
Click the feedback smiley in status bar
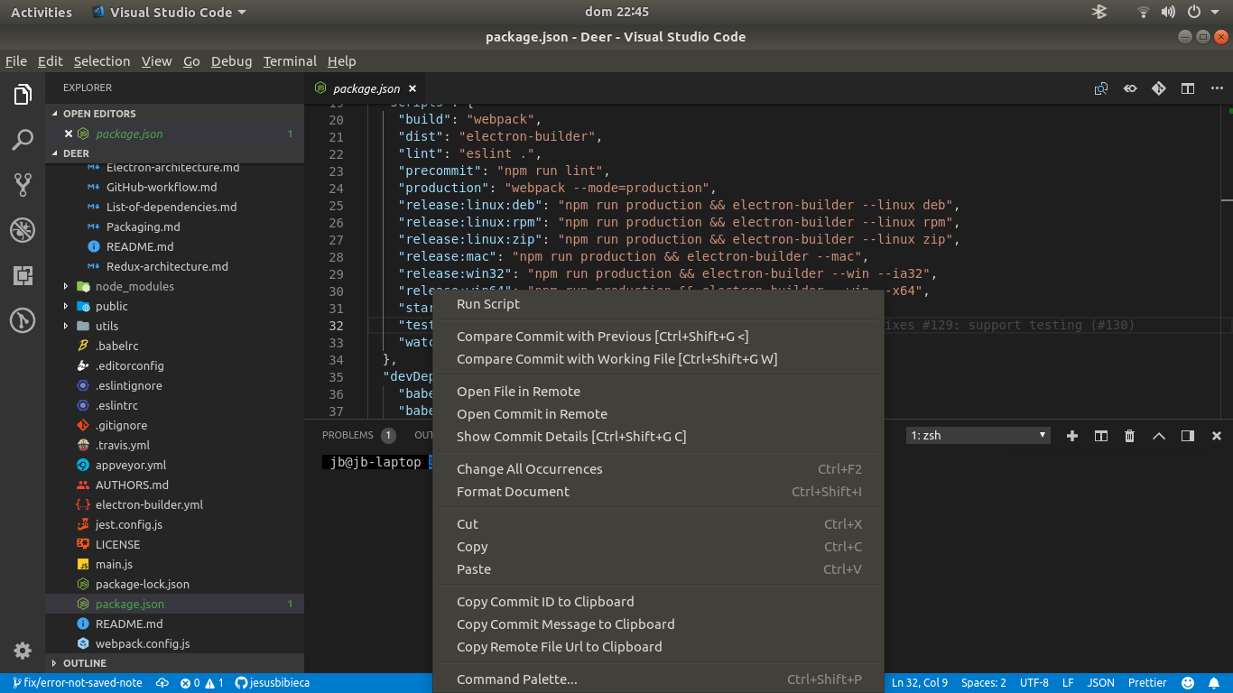[1188, 683]
